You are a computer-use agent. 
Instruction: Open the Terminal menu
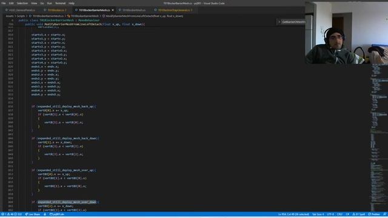61,3
